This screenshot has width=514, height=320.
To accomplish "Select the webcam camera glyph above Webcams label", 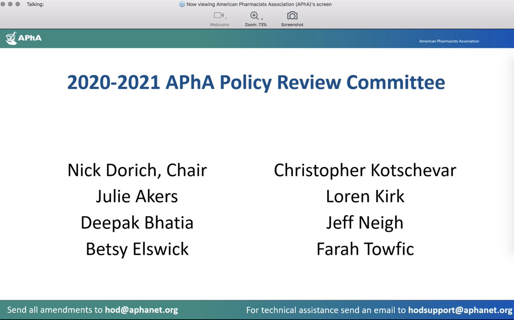I will point(218,15).
